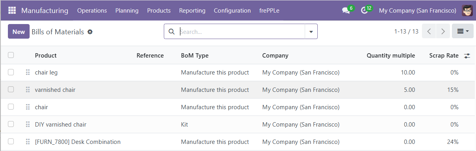Tick the DIY varnished chair checkbox
The image size is (476, 151).
[11, 124]
